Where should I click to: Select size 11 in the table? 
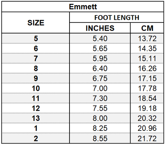point(36,98)
